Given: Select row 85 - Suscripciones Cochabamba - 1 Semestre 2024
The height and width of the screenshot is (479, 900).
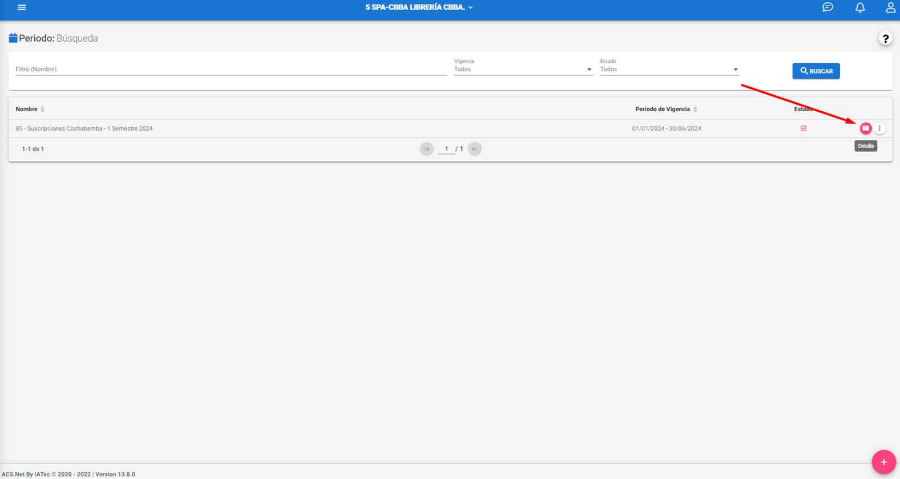Looking at the screenshot, I should tap(450, 128).
